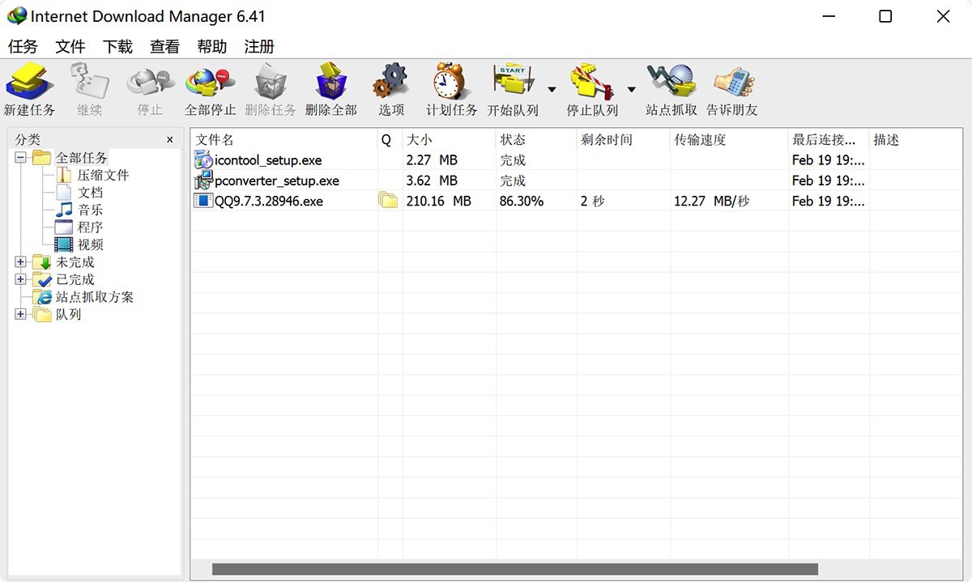Click the 删除任务 toolbar icon

[x=270, y=82]
